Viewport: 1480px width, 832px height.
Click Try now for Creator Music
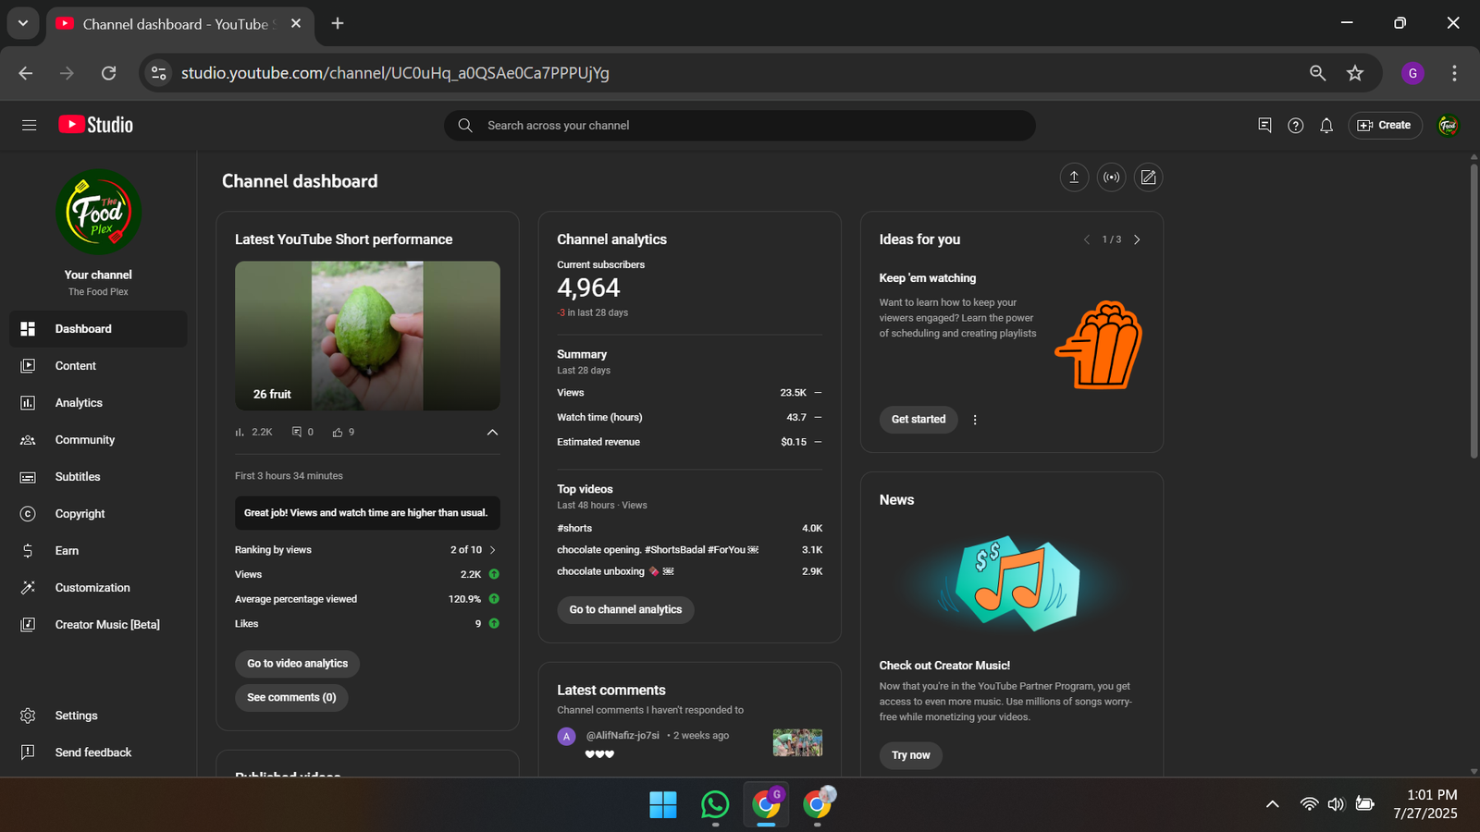pos(911,755)
